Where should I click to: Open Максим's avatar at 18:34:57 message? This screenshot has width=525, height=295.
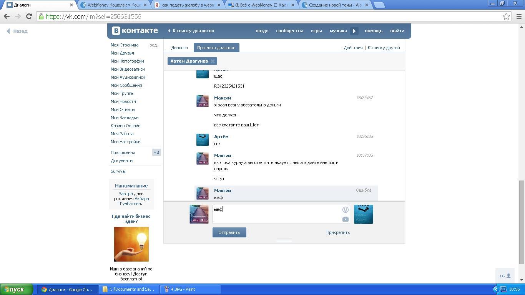(x=203, y=101)
